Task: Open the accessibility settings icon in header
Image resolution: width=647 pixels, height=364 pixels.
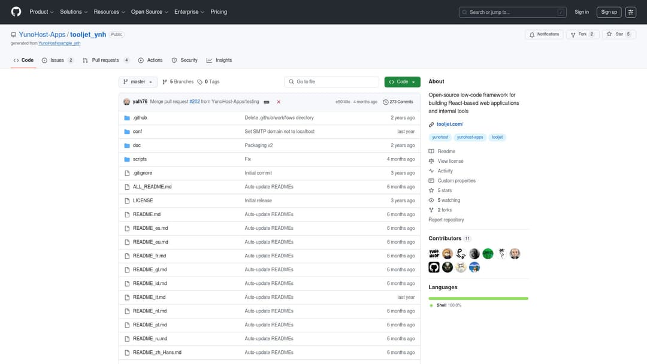Action: point(630,13)
